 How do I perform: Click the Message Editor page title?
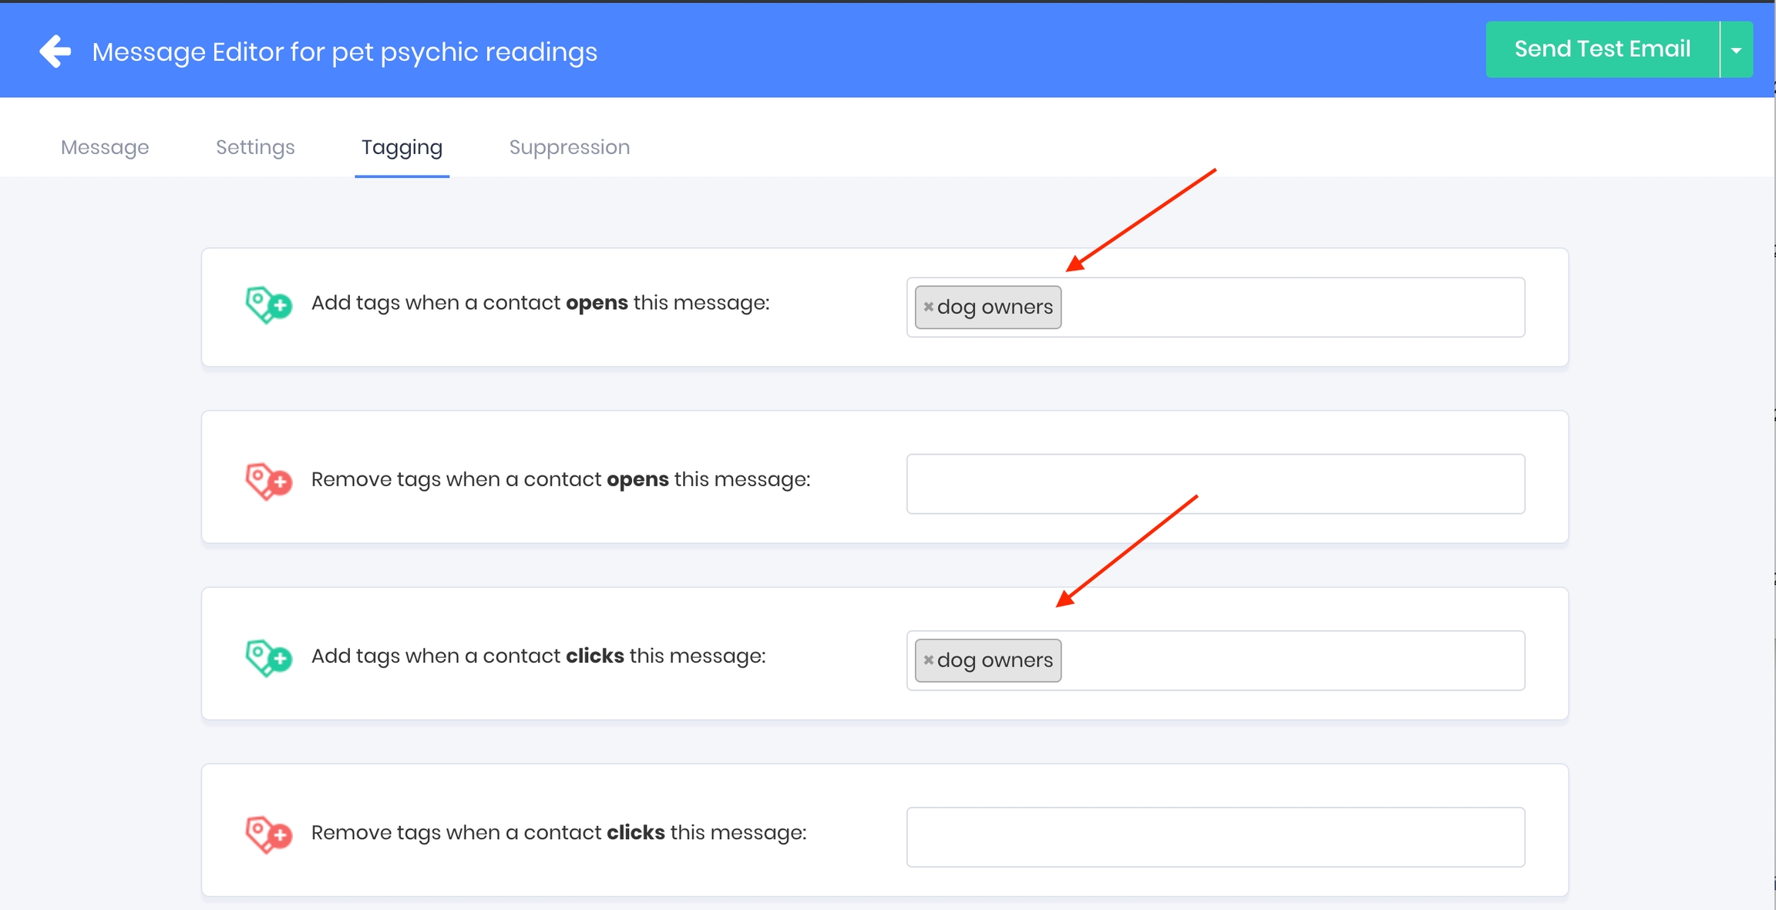[x=345, y=52]
